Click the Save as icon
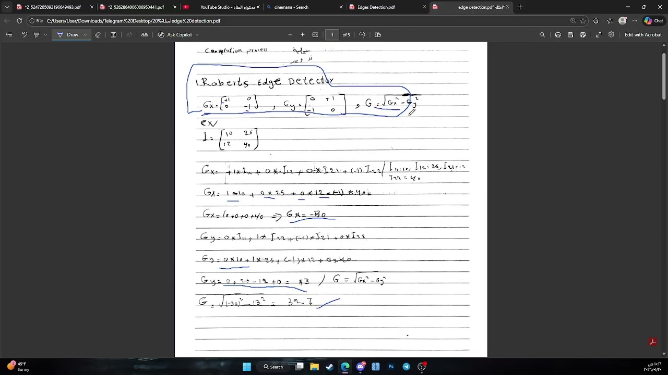The width and height of the screenshot is (668, 375). pyautogui.click(x=583, y=35)
